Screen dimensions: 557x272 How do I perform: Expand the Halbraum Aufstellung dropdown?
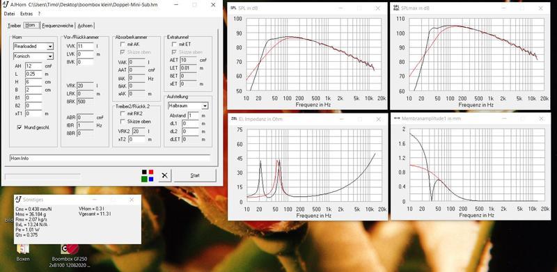click(x=205, y=106)
